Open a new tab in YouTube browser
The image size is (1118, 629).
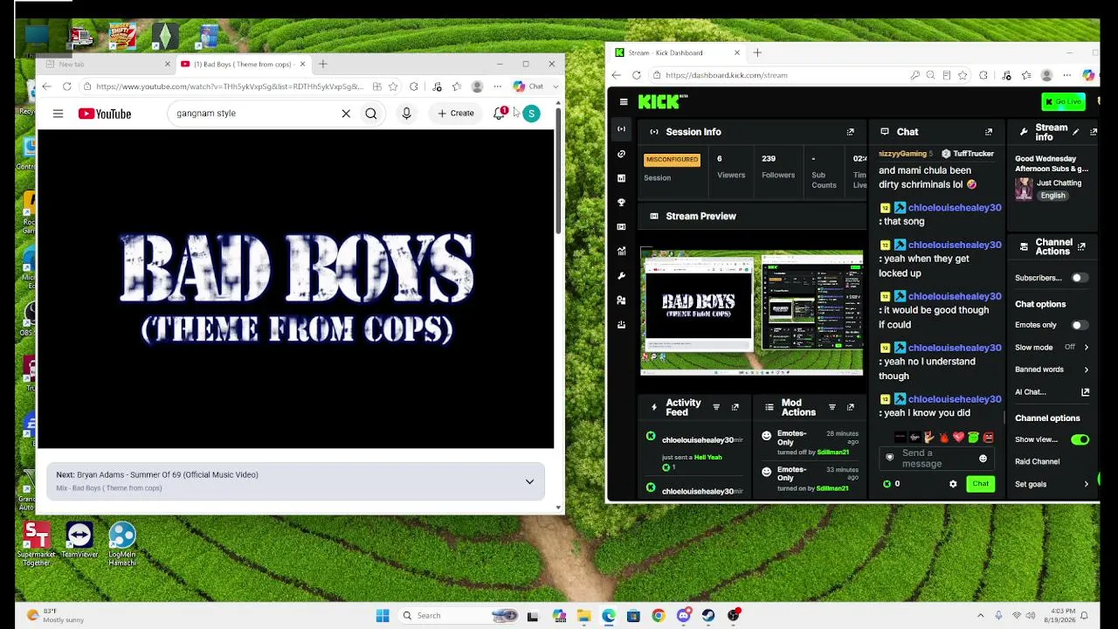coord(322,64)
